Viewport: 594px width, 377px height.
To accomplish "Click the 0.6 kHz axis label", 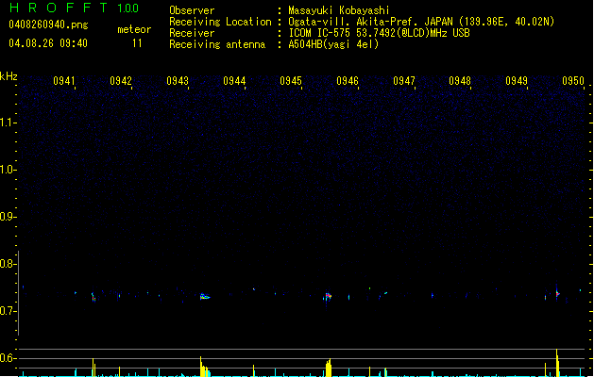I will pyautogui.click(x=8, y=358).
